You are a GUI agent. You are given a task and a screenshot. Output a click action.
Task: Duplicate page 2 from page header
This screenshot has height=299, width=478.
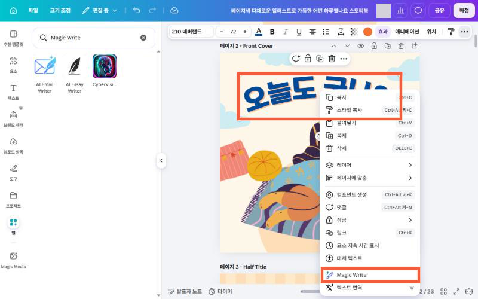pyautogui.click(x=387, y=46)
